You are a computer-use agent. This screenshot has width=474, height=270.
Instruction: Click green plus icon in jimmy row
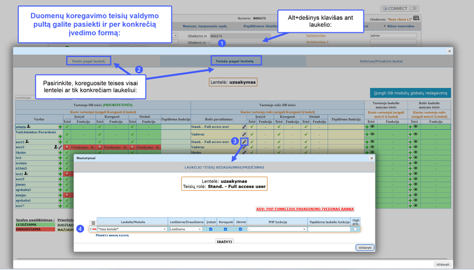coord(60,185)
